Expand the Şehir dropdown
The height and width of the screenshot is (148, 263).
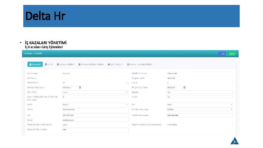[x=95, y=104]
